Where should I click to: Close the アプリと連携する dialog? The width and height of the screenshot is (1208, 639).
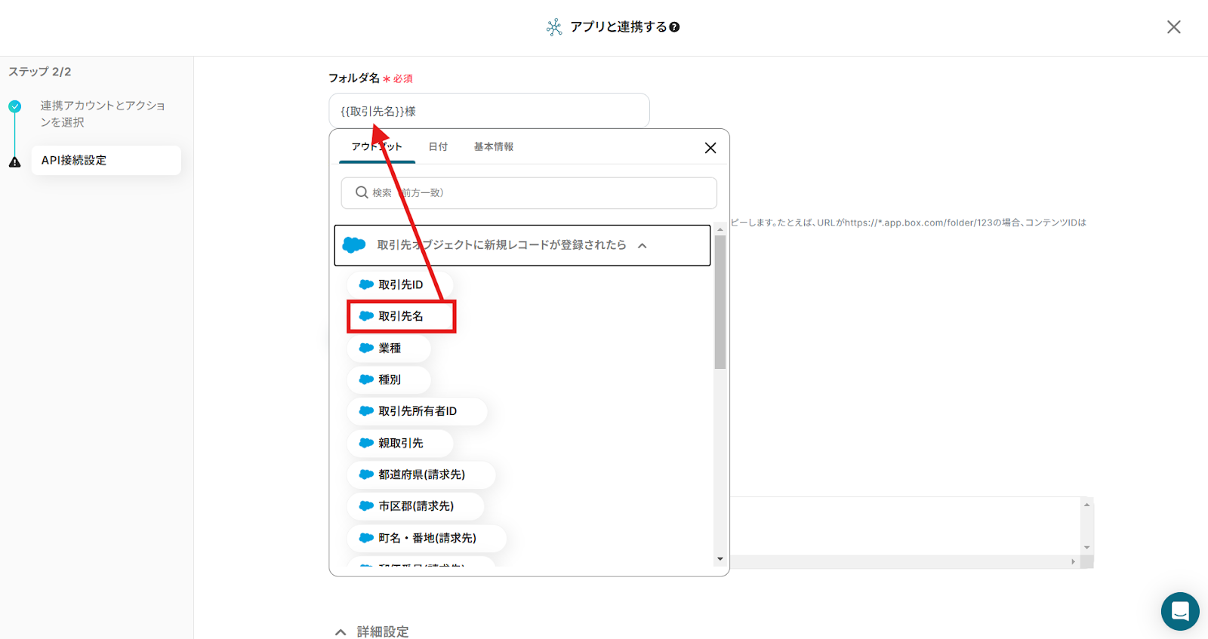point(1173,27)
